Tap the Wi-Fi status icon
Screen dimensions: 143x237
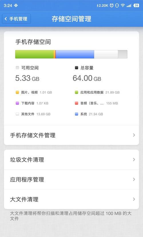pyautogui.click(x=123, y=6)
